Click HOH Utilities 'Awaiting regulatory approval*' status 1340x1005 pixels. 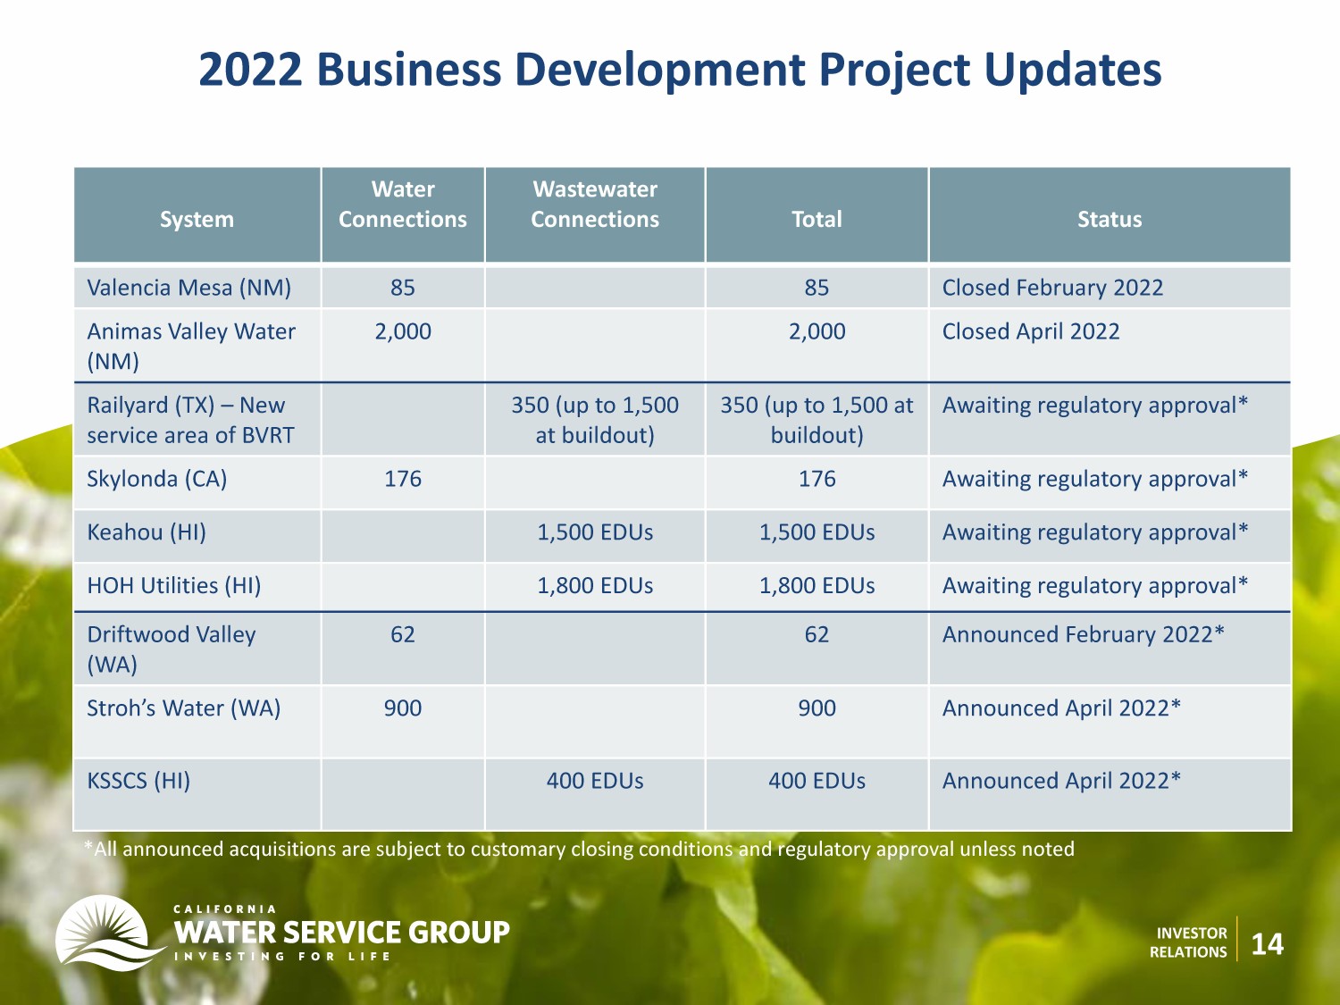[x=1095, y=586]
